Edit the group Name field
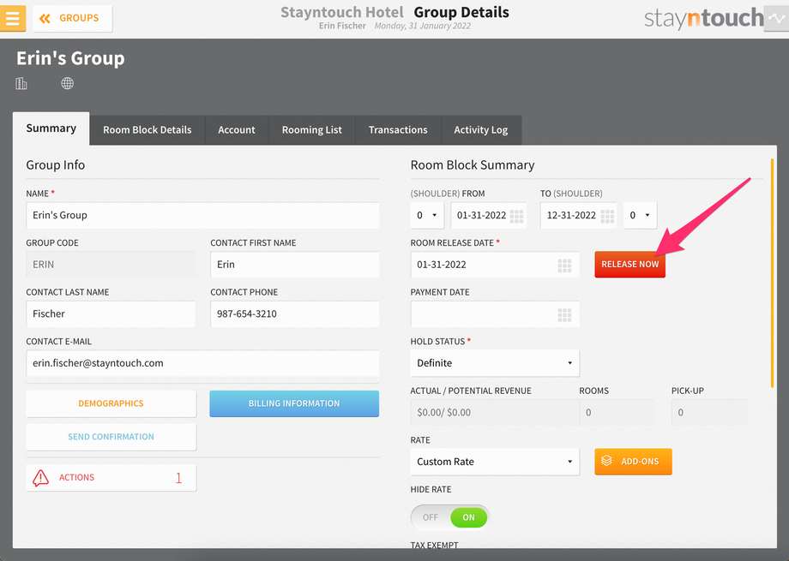Viewport: 789px width, 561px height. [202, 215]
